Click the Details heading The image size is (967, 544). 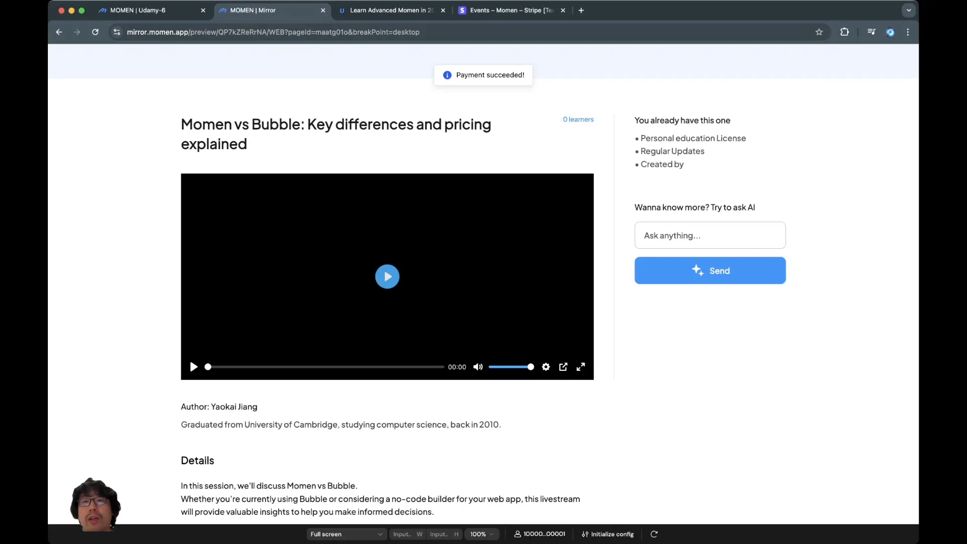tap(197, 460)
